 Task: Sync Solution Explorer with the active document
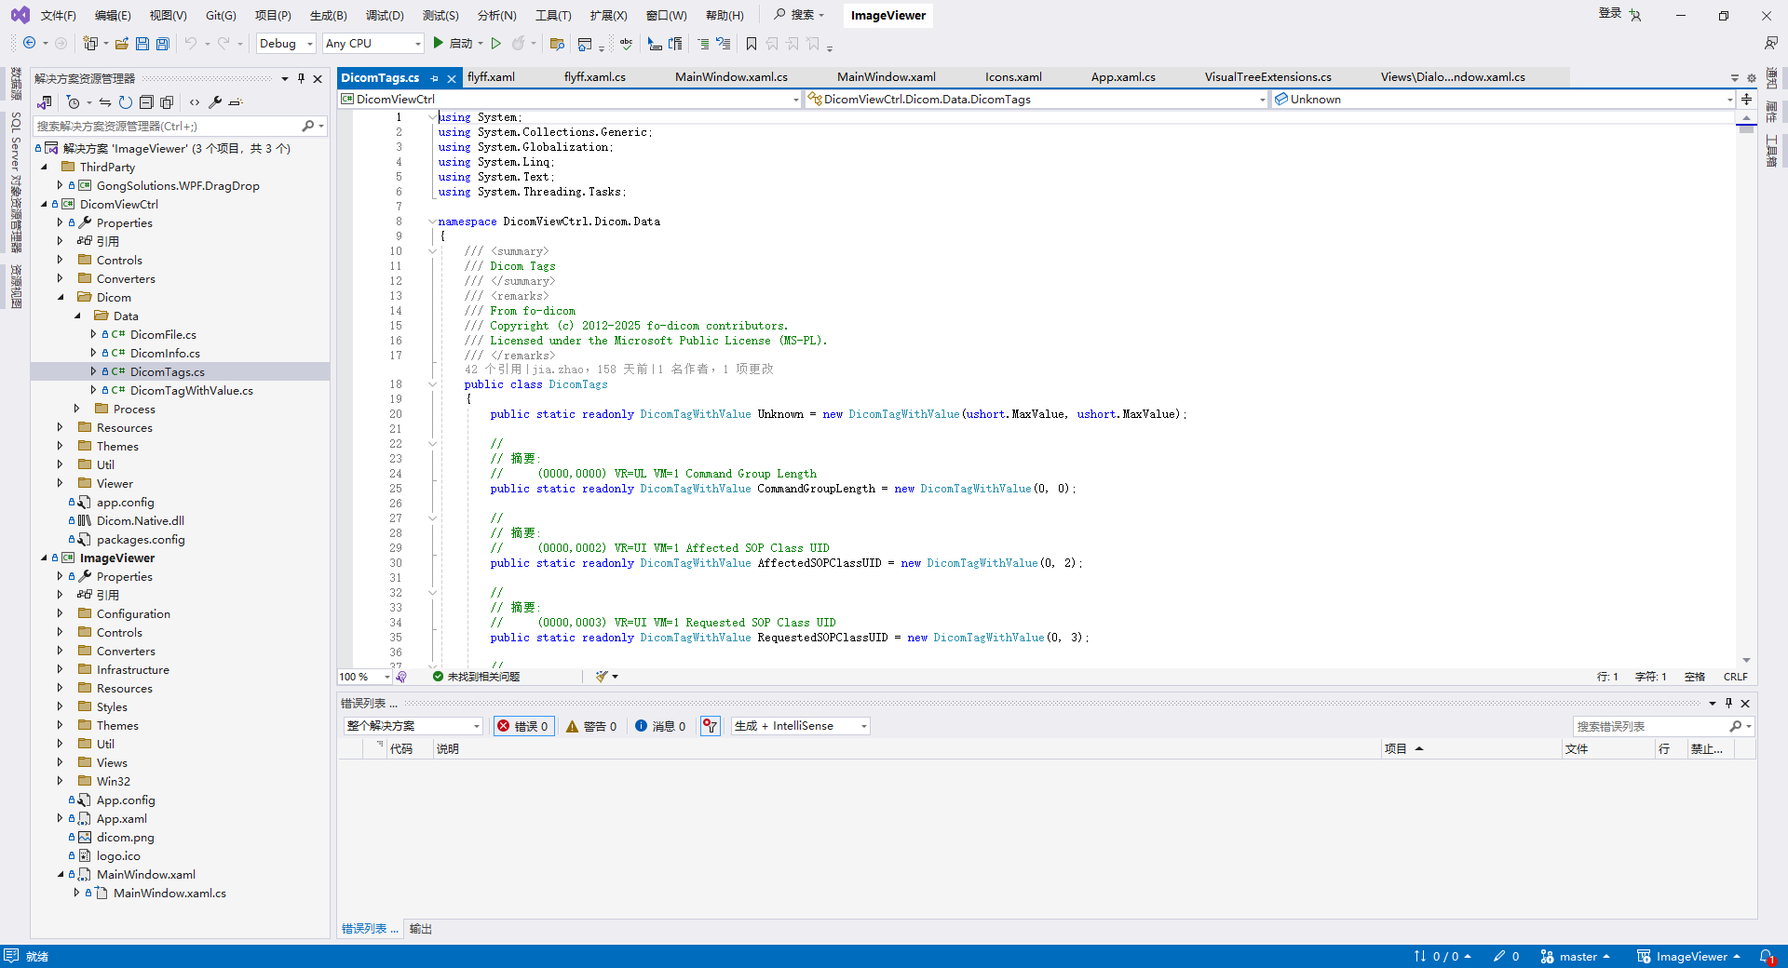click(105, 102)
